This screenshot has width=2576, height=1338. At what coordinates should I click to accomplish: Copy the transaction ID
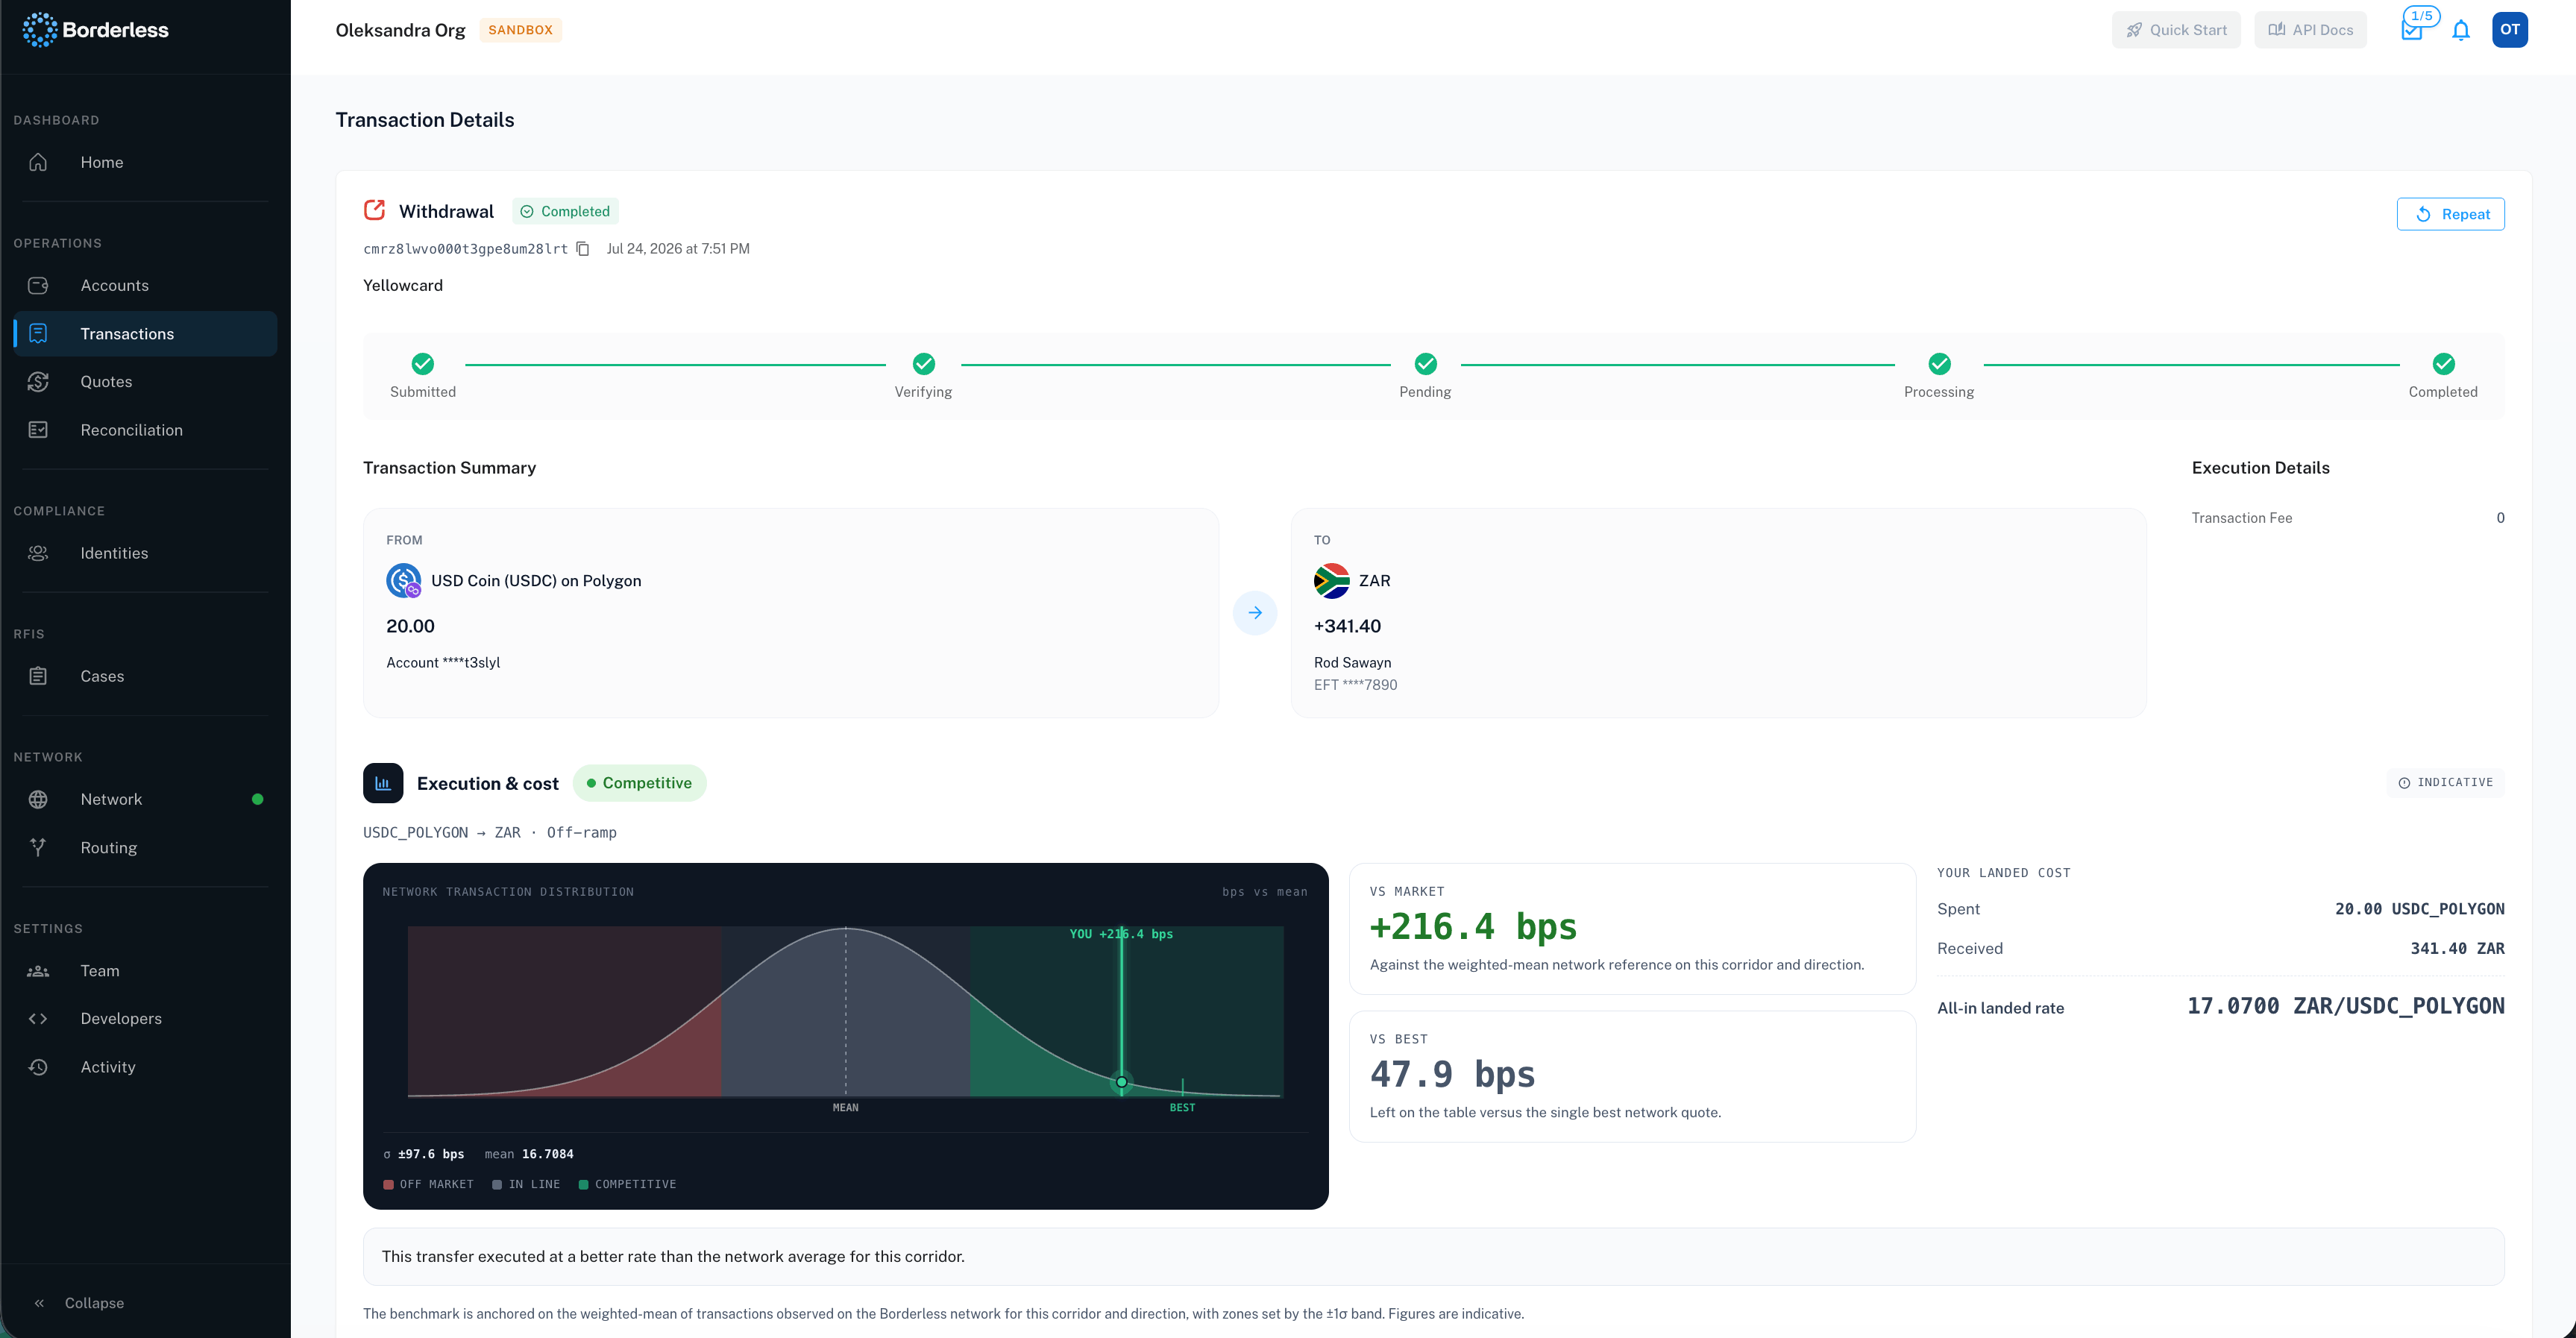(x=583, y=249)
